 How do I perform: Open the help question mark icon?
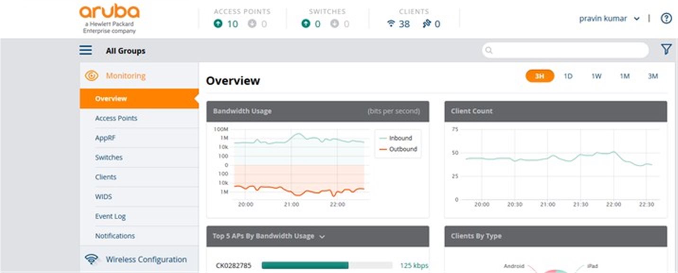pos(666,18)
